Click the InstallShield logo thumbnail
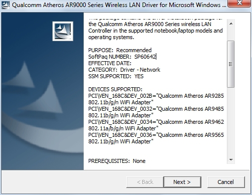252x195 pixels. 63,31
